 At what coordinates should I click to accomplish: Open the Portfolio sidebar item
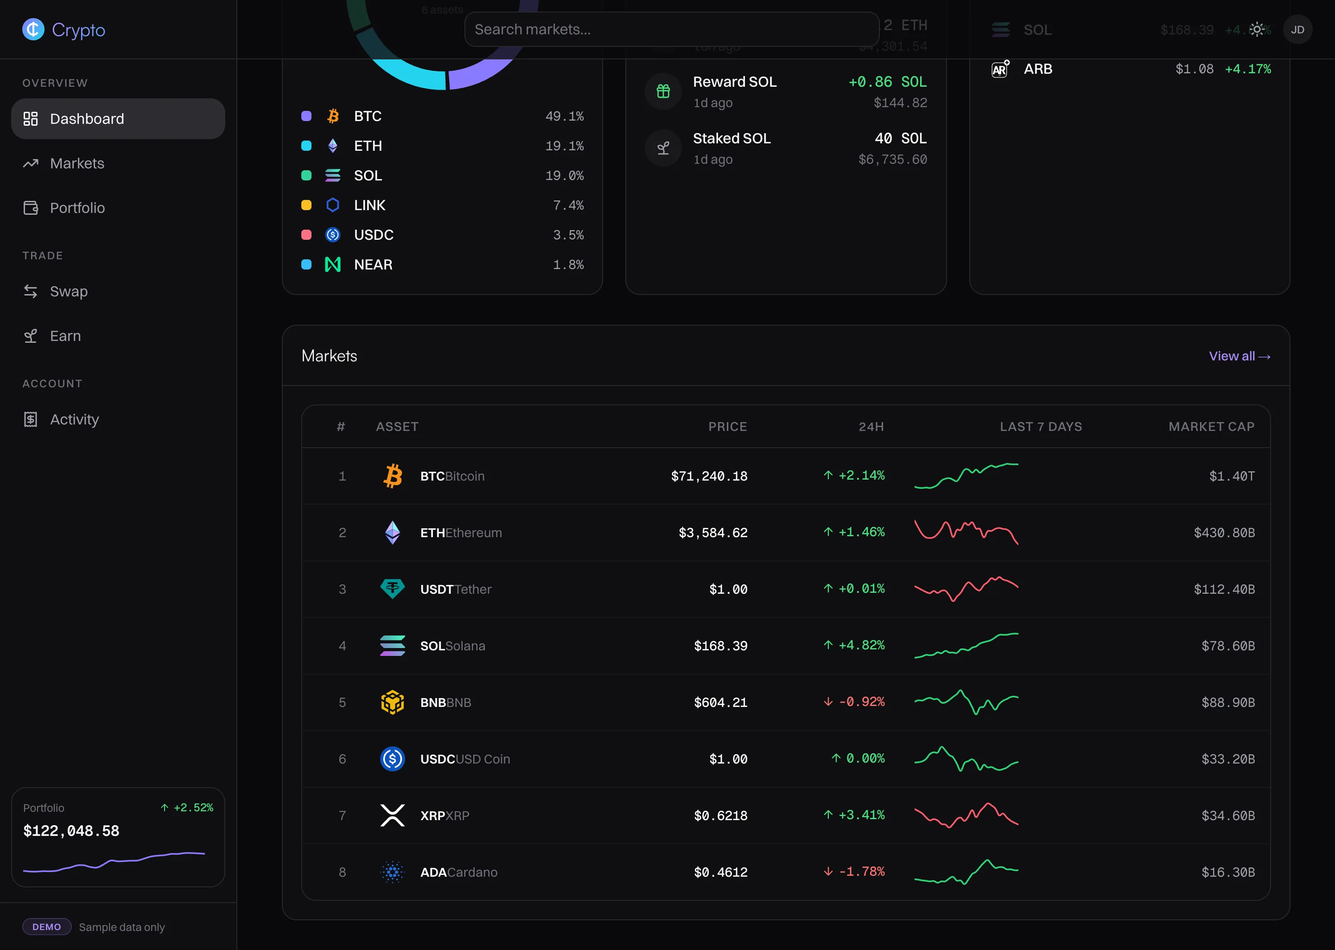118,208
